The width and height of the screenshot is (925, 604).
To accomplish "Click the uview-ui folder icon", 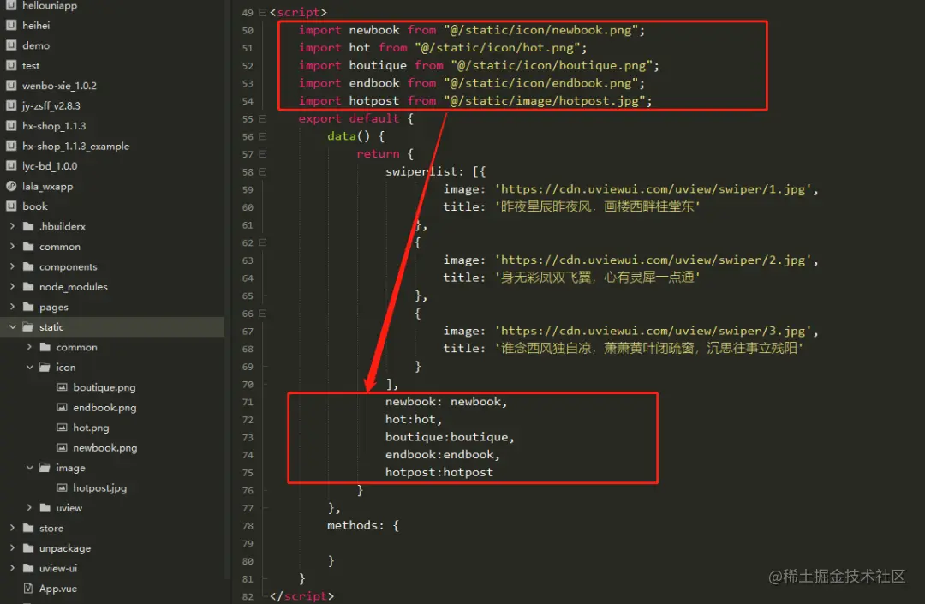I will click(27, 567).
